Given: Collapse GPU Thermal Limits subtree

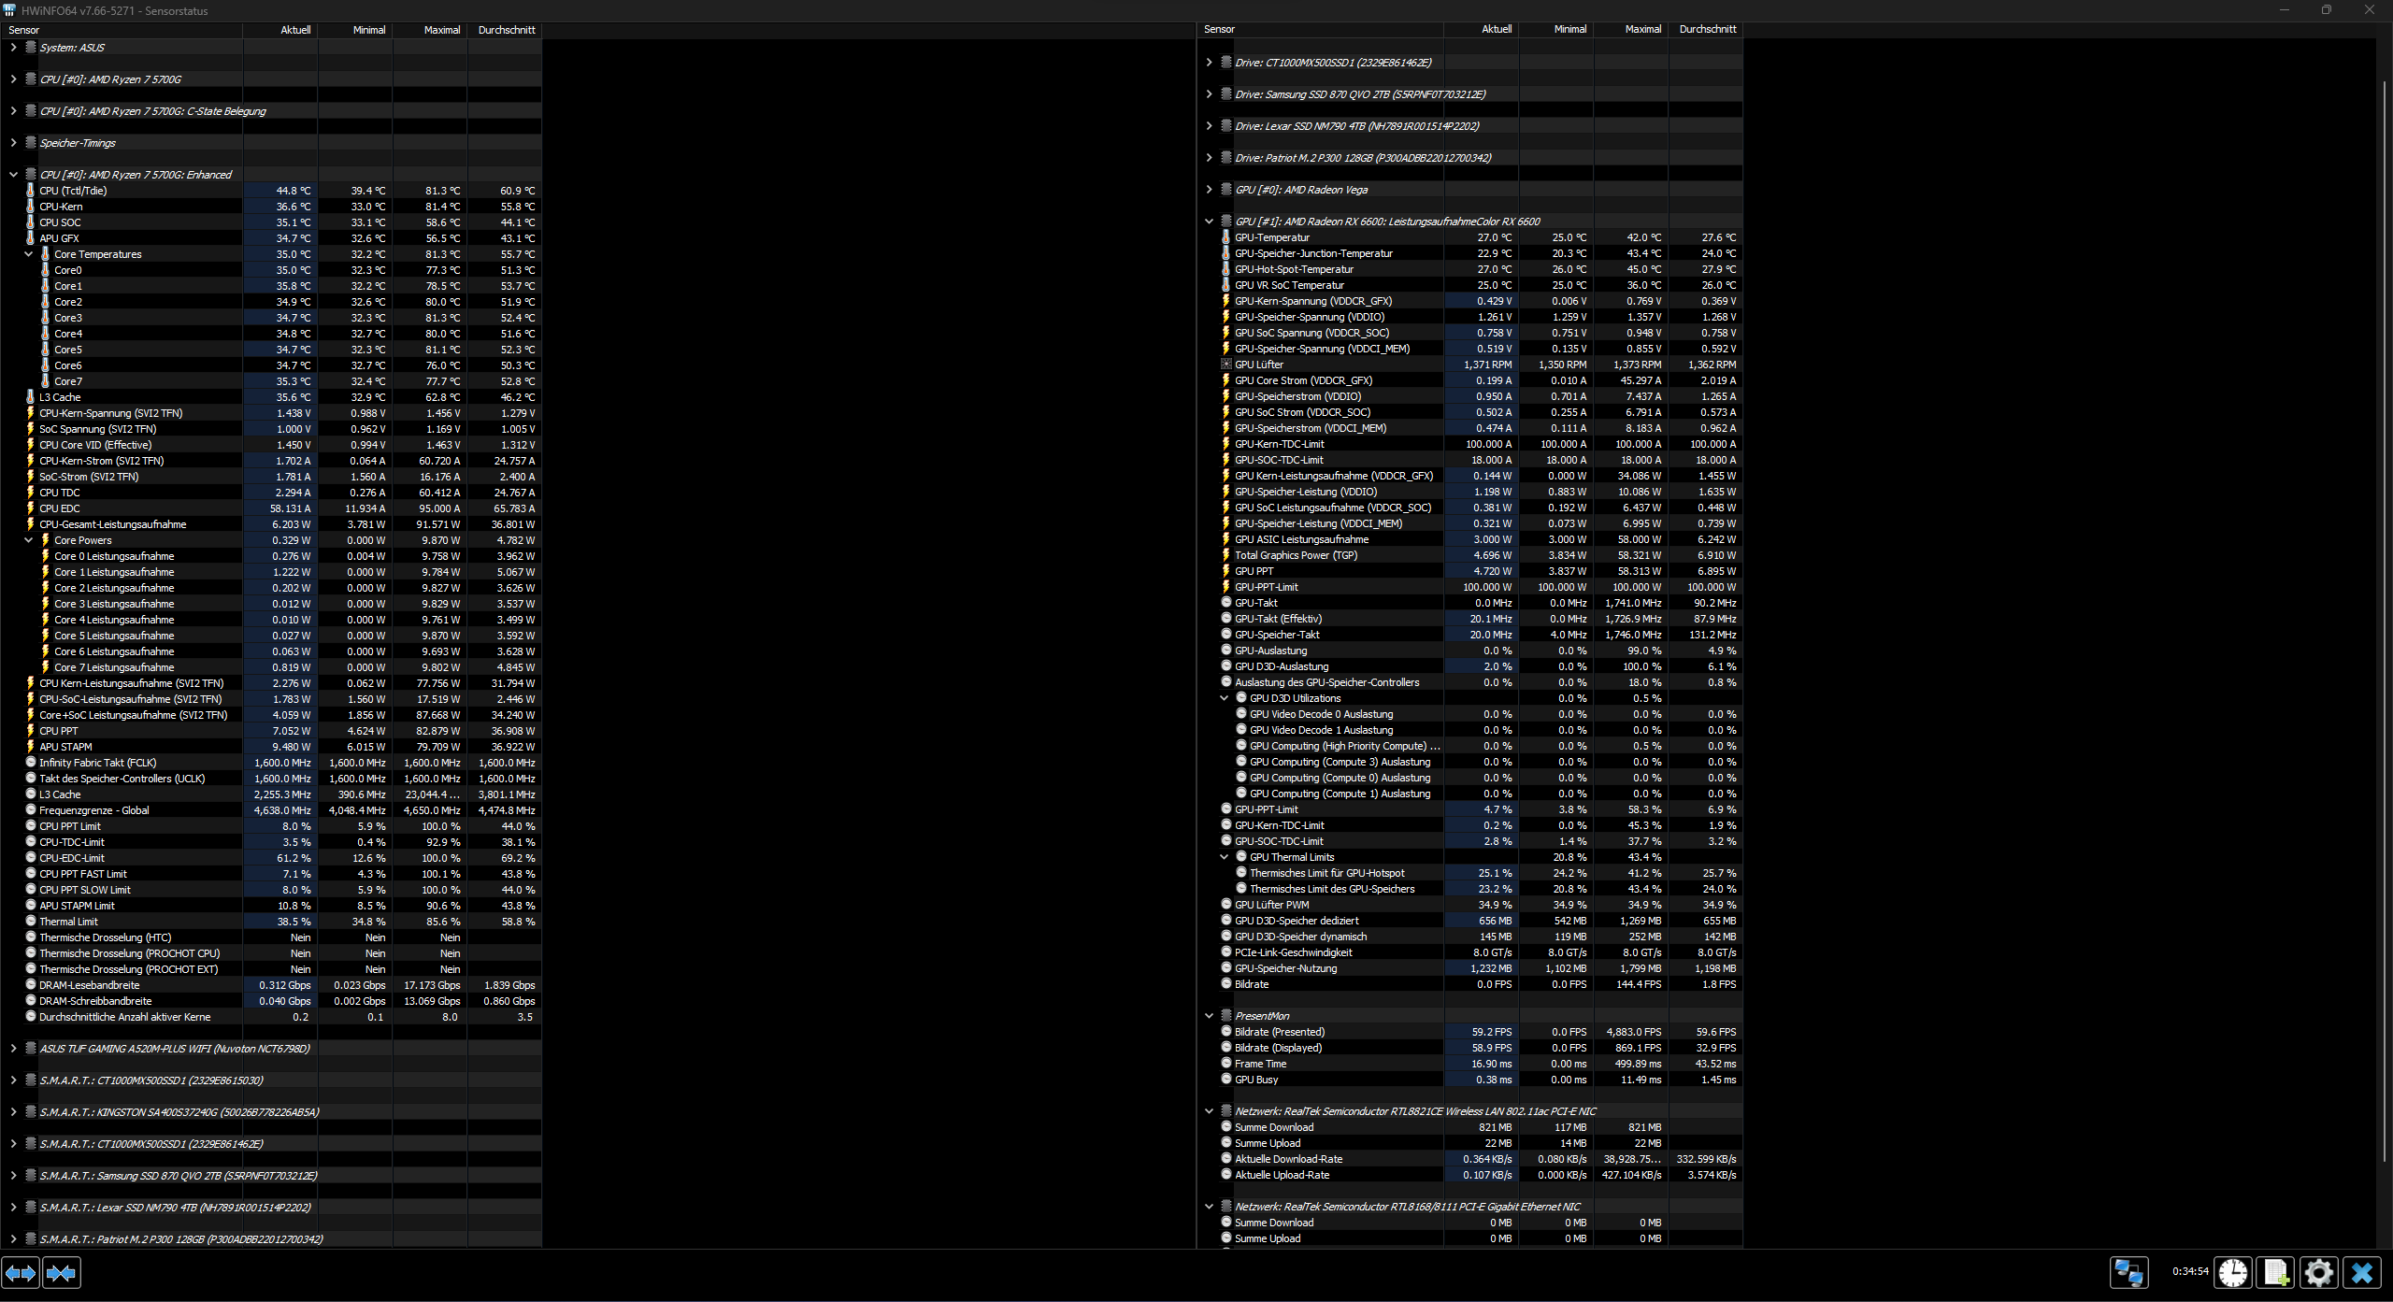Looking at the screenshot, I should pyautogui.click(x=1224, y=857).
